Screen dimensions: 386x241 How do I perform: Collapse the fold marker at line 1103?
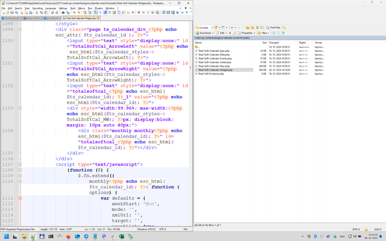[20, 108]
